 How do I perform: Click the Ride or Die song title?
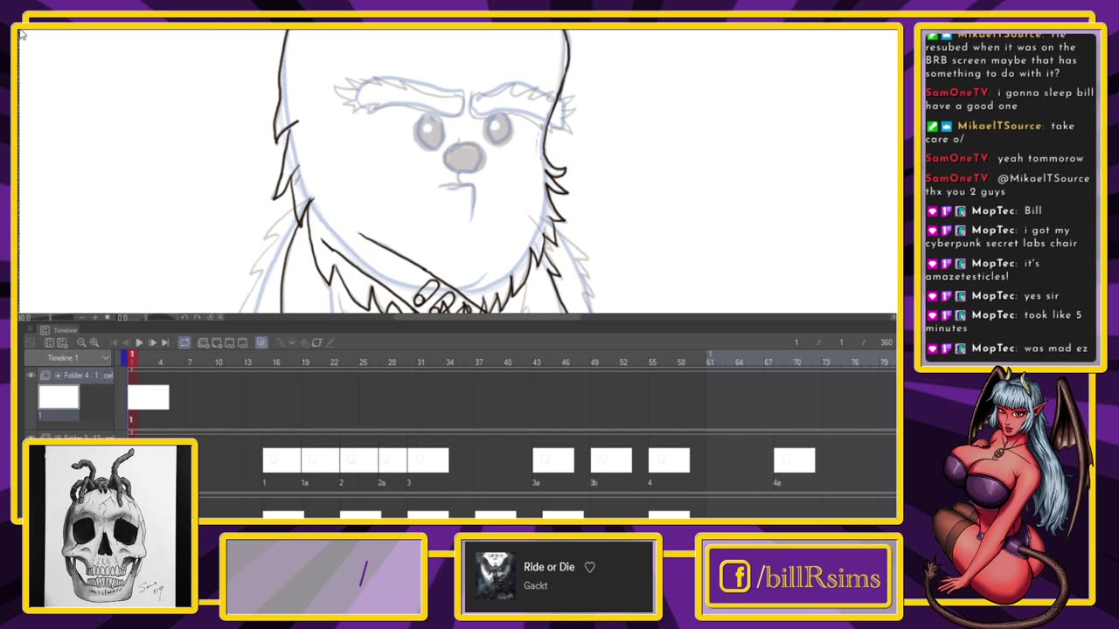click(549, 567)
